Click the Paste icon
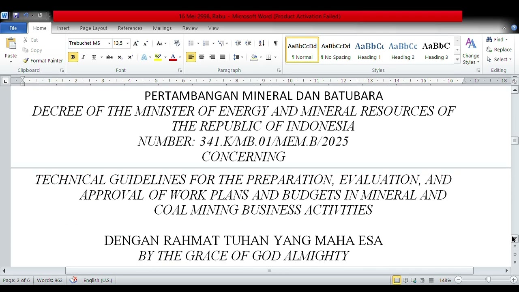 click(x=11, y=44)
